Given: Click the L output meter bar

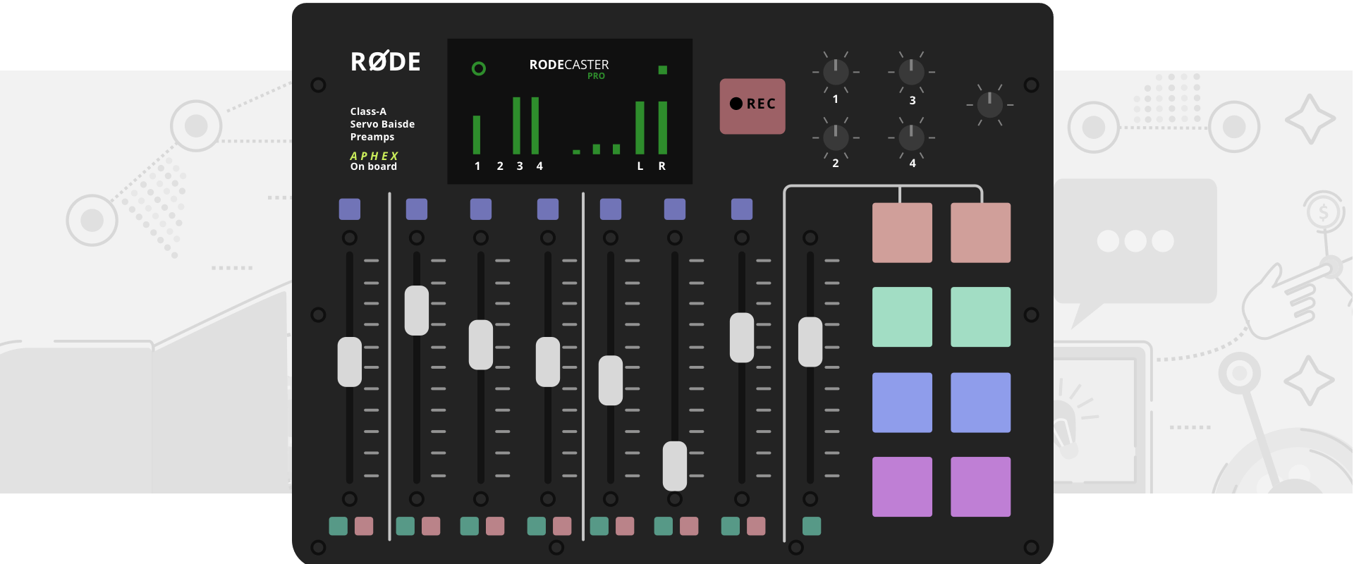Looking at the screenshot, I should pos(640,128).
